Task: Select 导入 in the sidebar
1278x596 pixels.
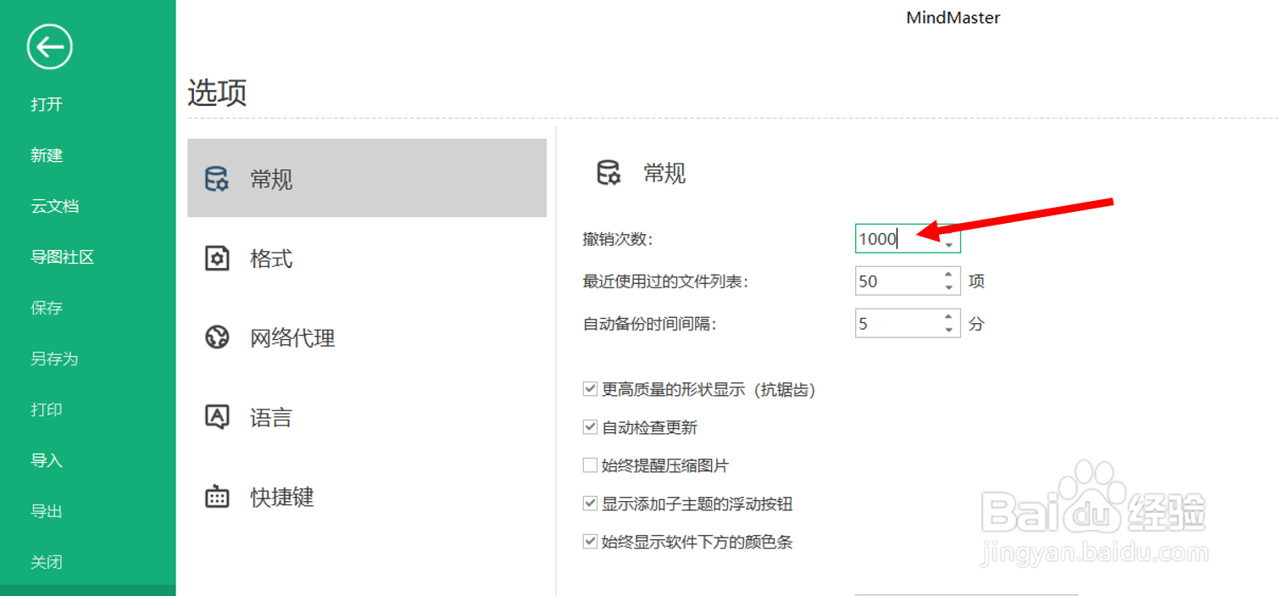Action: click(47, 460)
